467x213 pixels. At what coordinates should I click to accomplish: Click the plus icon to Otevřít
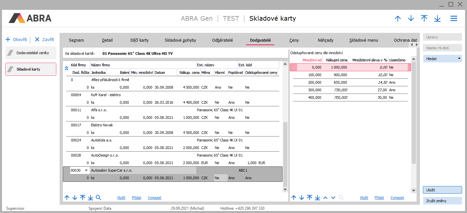tap(8, 40)
